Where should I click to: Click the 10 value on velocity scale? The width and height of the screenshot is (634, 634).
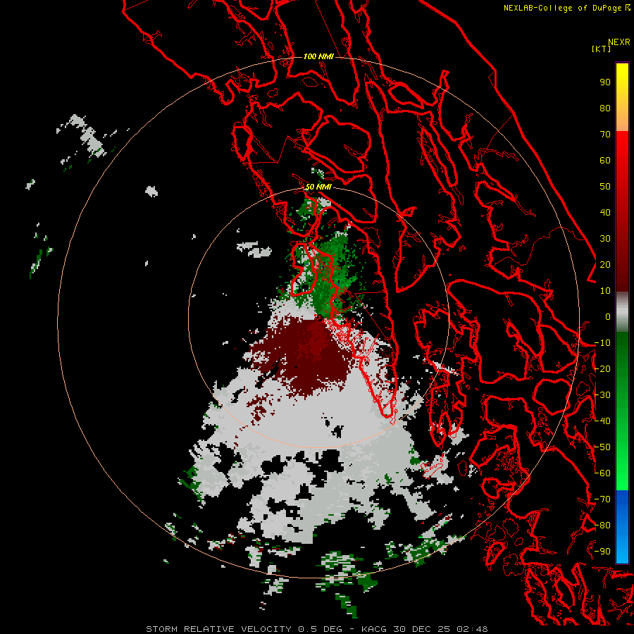605,291
